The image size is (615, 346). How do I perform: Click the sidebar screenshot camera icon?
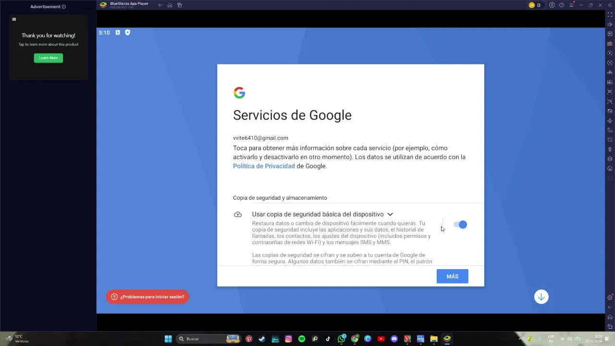coord(610,92)
